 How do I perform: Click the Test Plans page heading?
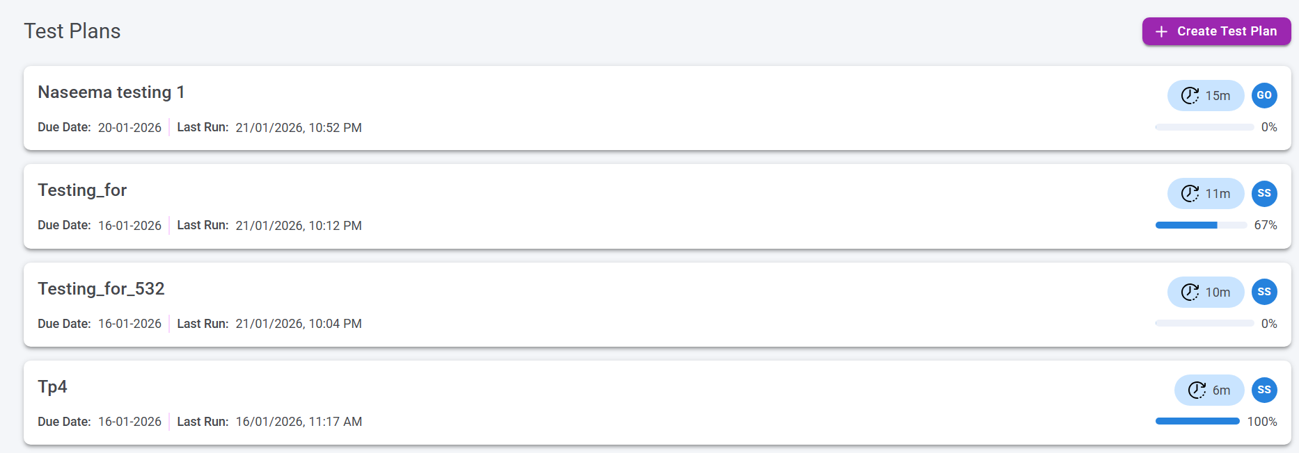click(72, 31)
